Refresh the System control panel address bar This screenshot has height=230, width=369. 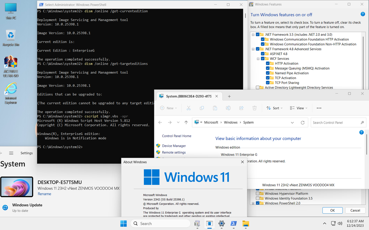(302, 122)
